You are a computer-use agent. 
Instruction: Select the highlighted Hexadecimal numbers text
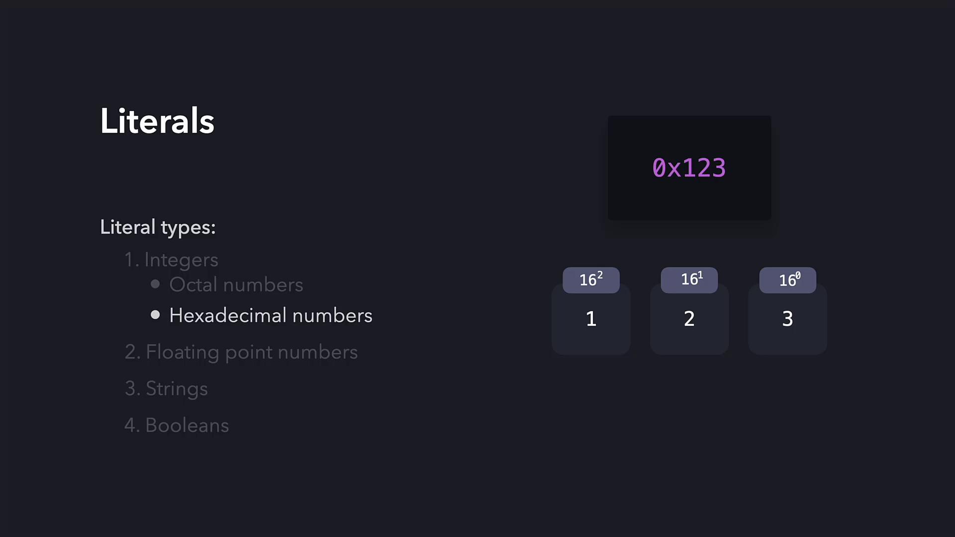coord(271,316)
